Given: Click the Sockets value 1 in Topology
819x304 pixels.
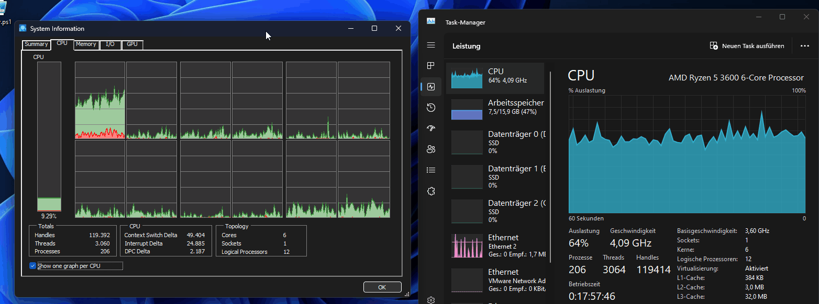Looking at the screenshot, I should tap(284, 243).
